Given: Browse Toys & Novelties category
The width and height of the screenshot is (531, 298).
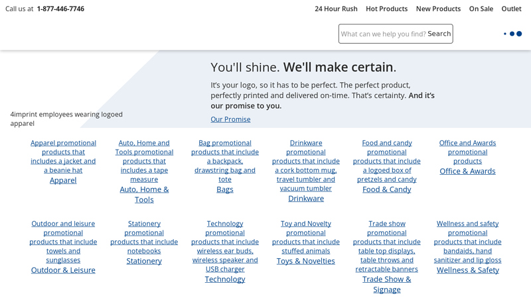Looking at the screenshot, I should [x=306, y=261].
